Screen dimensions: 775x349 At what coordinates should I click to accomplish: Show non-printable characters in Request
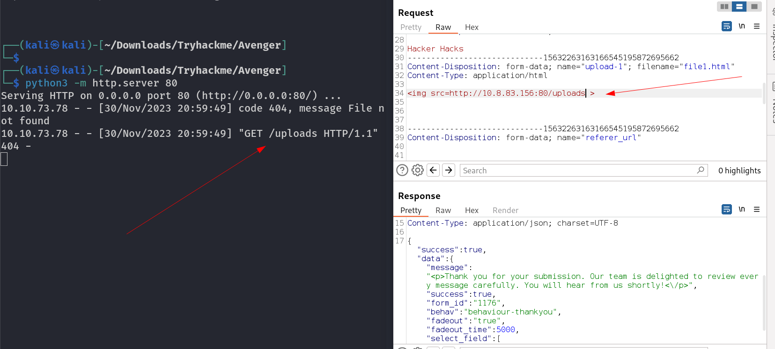pos(742,26)
